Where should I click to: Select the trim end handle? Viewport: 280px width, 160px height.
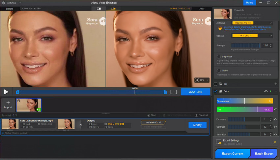pyautogui.click(x=165, y=92)
